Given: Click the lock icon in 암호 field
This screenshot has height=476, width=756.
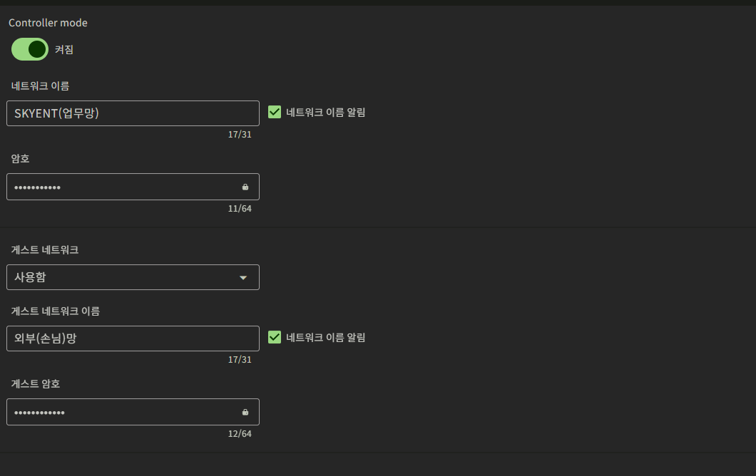Looking at the screenshot, I should tap(245, 187).
